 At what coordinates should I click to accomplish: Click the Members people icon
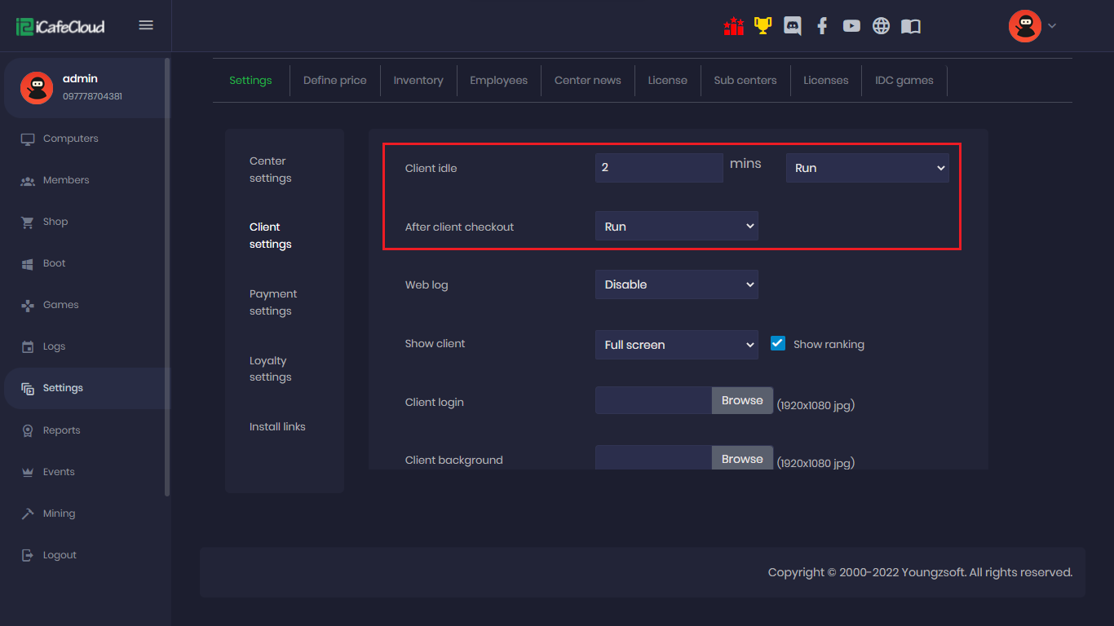pos(28,181)
